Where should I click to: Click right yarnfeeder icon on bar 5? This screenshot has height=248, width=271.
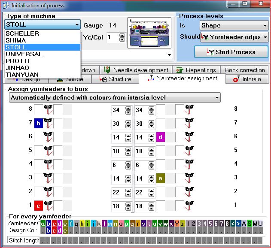click(189, 151)
